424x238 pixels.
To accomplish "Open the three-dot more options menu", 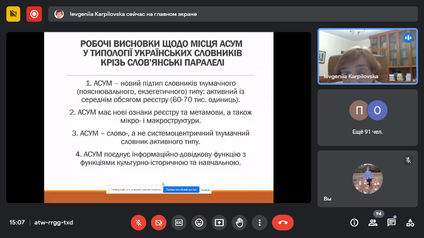I will pyautogui.click(x=259, y=223).
